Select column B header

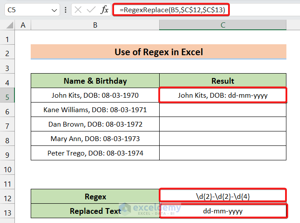point(95,25)
